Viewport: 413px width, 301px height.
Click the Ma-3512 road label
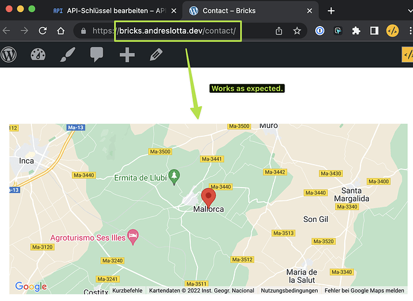coord(242,260)
